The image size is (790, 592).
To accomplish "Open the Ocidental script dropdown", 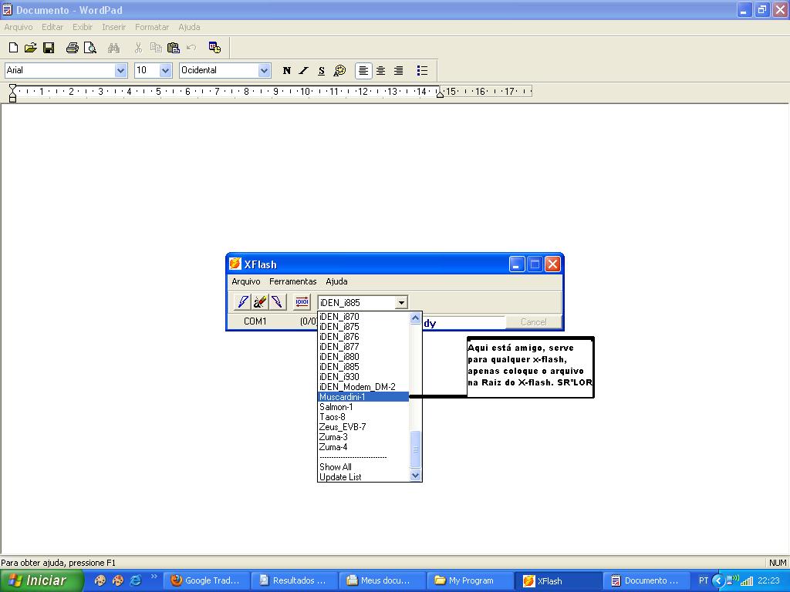I will (264, 70).
